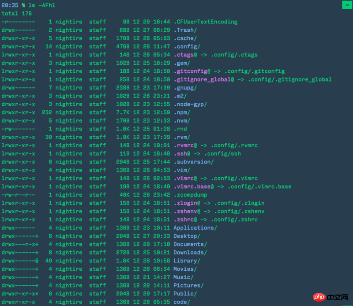Screen dimensions: 353x306
Task: Select the .vim/ directory name
Action: pyautogui.click(x=182, y=170)
